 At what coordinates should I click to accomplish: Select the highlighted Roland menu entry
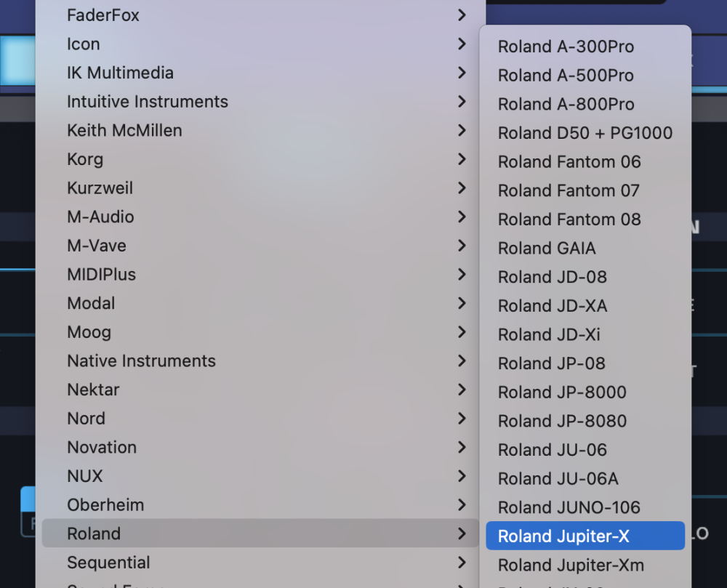[x=260, y=533]
